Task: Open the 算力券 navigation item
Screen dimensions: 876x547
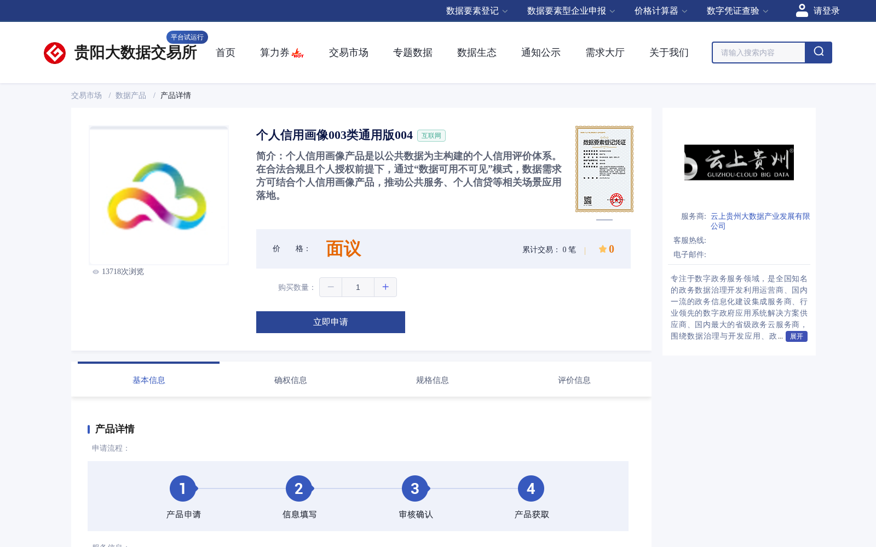Action: point(275,53)
